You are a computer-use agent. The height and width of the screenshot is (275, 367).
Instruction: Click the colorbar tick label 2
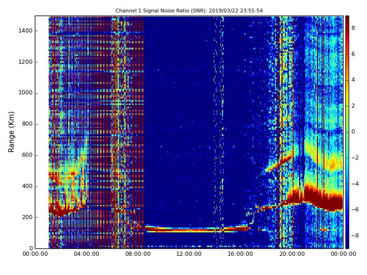pos(353,106)
